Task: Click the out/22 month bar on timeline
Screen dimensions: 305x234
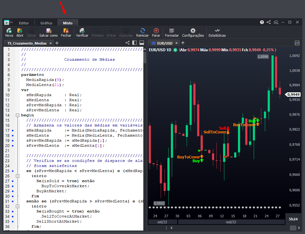Action: (231, 222)
